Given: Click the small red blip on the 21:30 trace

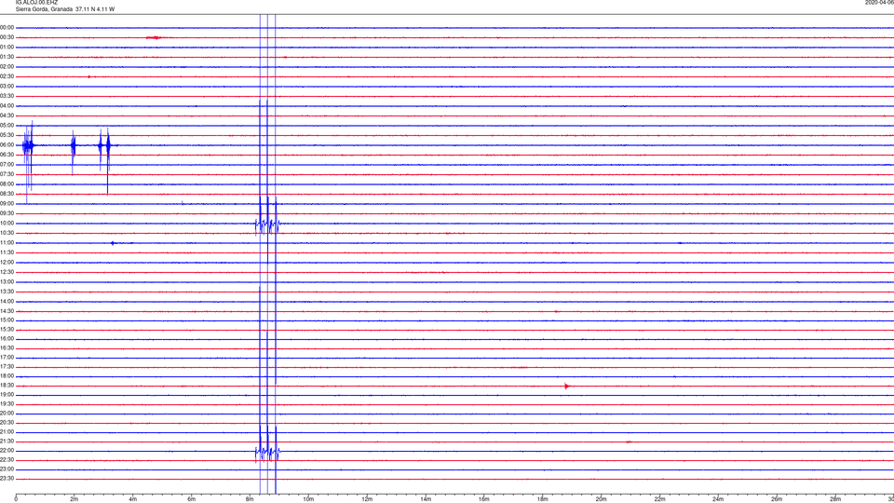Looking at the screenshot, I should coord(629,442).
